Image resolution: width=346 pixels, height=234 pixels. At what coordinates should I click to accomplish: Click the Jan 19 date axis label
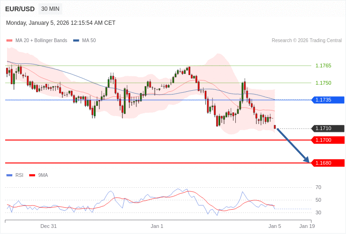[x=307, y=226]
